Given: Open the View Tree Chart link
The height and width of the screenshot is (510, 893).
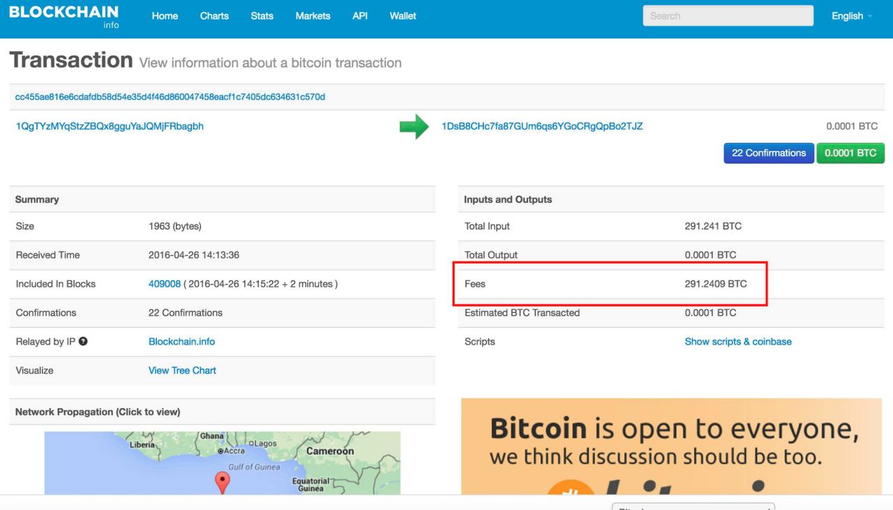Looking at the screenshot, I should [182, 370].
